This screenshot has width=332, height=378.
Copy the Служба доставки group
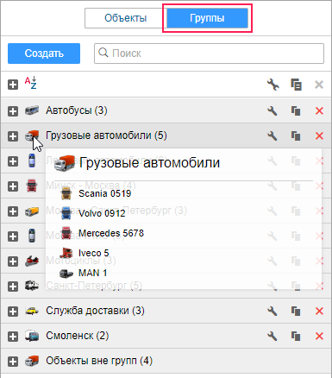pyautogui.click(x=296, y=311)
